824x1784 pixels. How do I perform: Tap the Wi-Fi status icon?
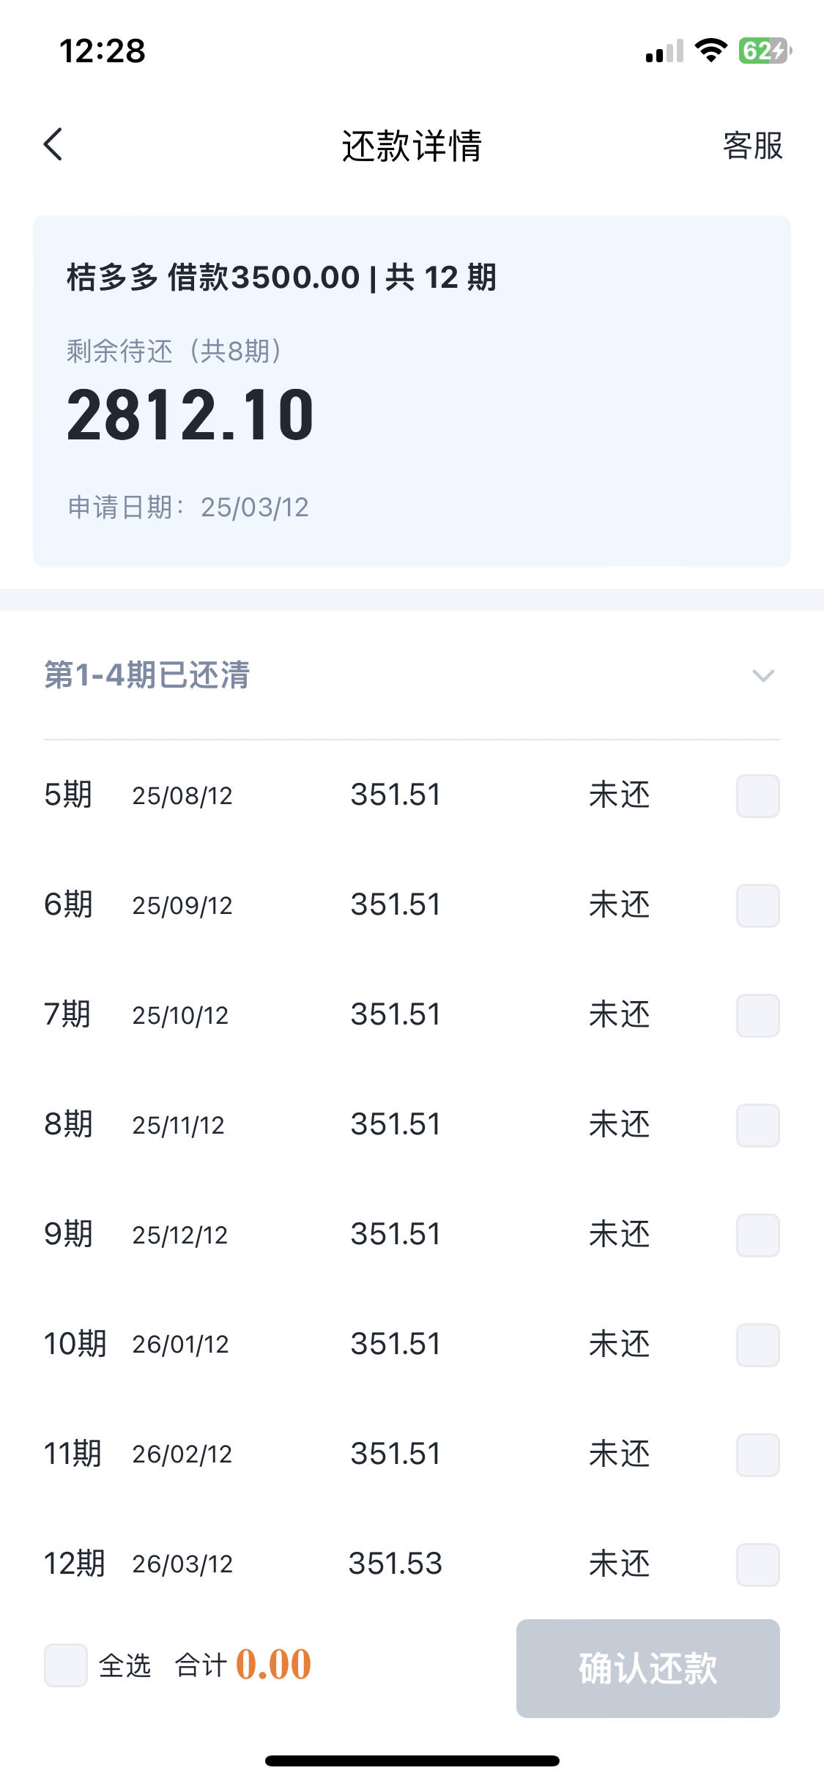coord(710,51)
